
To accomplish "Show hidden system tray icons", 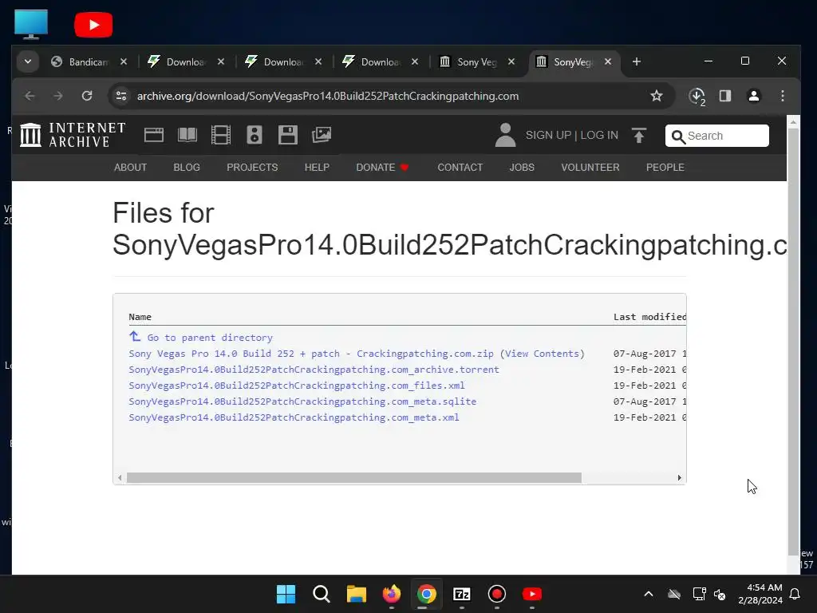I will tap(649, 594).
